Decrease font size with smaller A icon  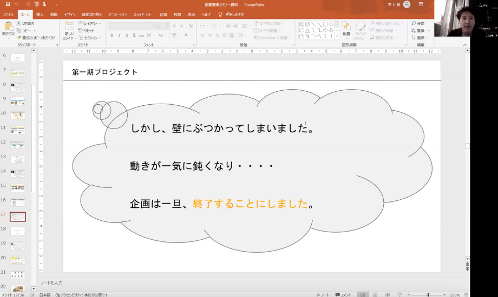tap(182, 26)
